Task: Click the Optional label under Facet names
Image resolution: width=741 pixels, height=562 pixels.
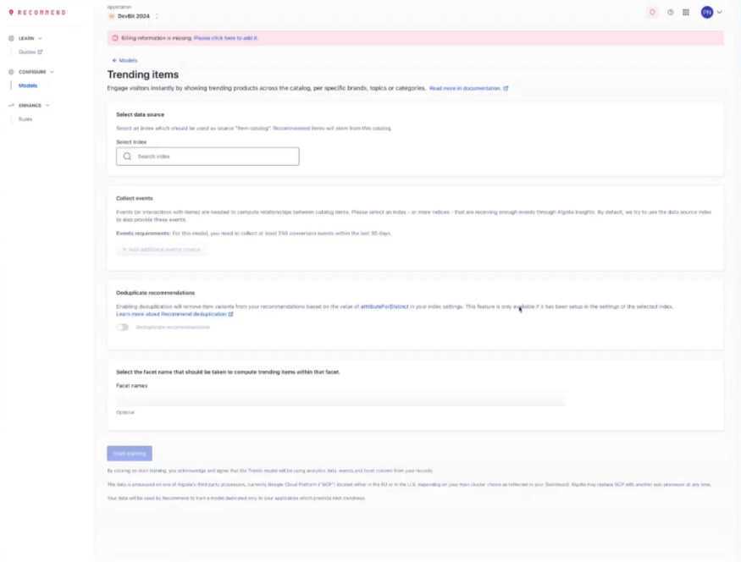Action: [125, 412]
